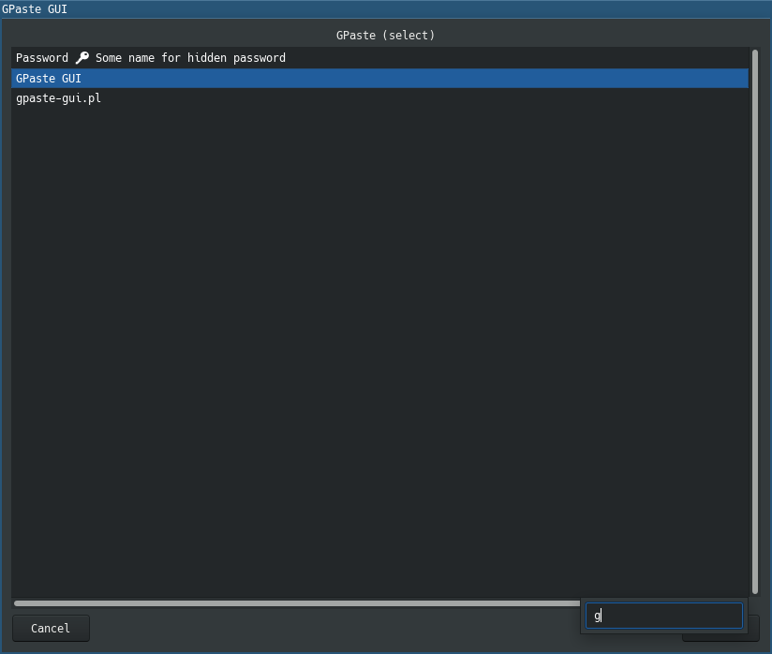The height and width of the screenshot is (654, 772).
Task: Click the vertical scrollbar of the list
Action: pyautogui.click(x=755, y=321)
